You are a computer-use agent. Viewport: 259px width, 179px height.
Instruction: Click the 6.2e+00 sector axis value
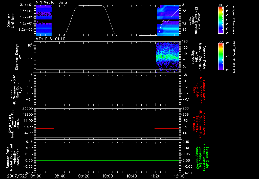(26, 30)
